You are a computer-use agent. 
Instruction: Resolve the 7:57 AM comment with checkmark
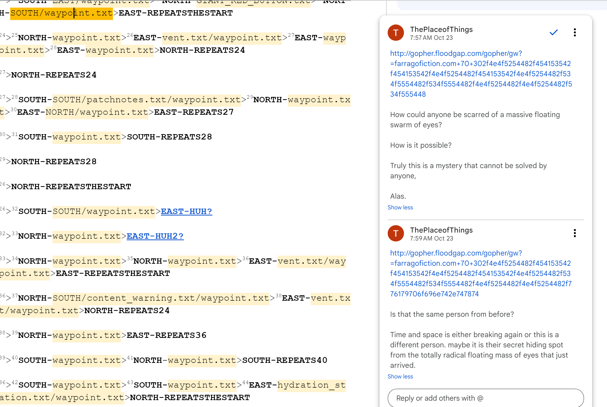click(x=553, y=33)
